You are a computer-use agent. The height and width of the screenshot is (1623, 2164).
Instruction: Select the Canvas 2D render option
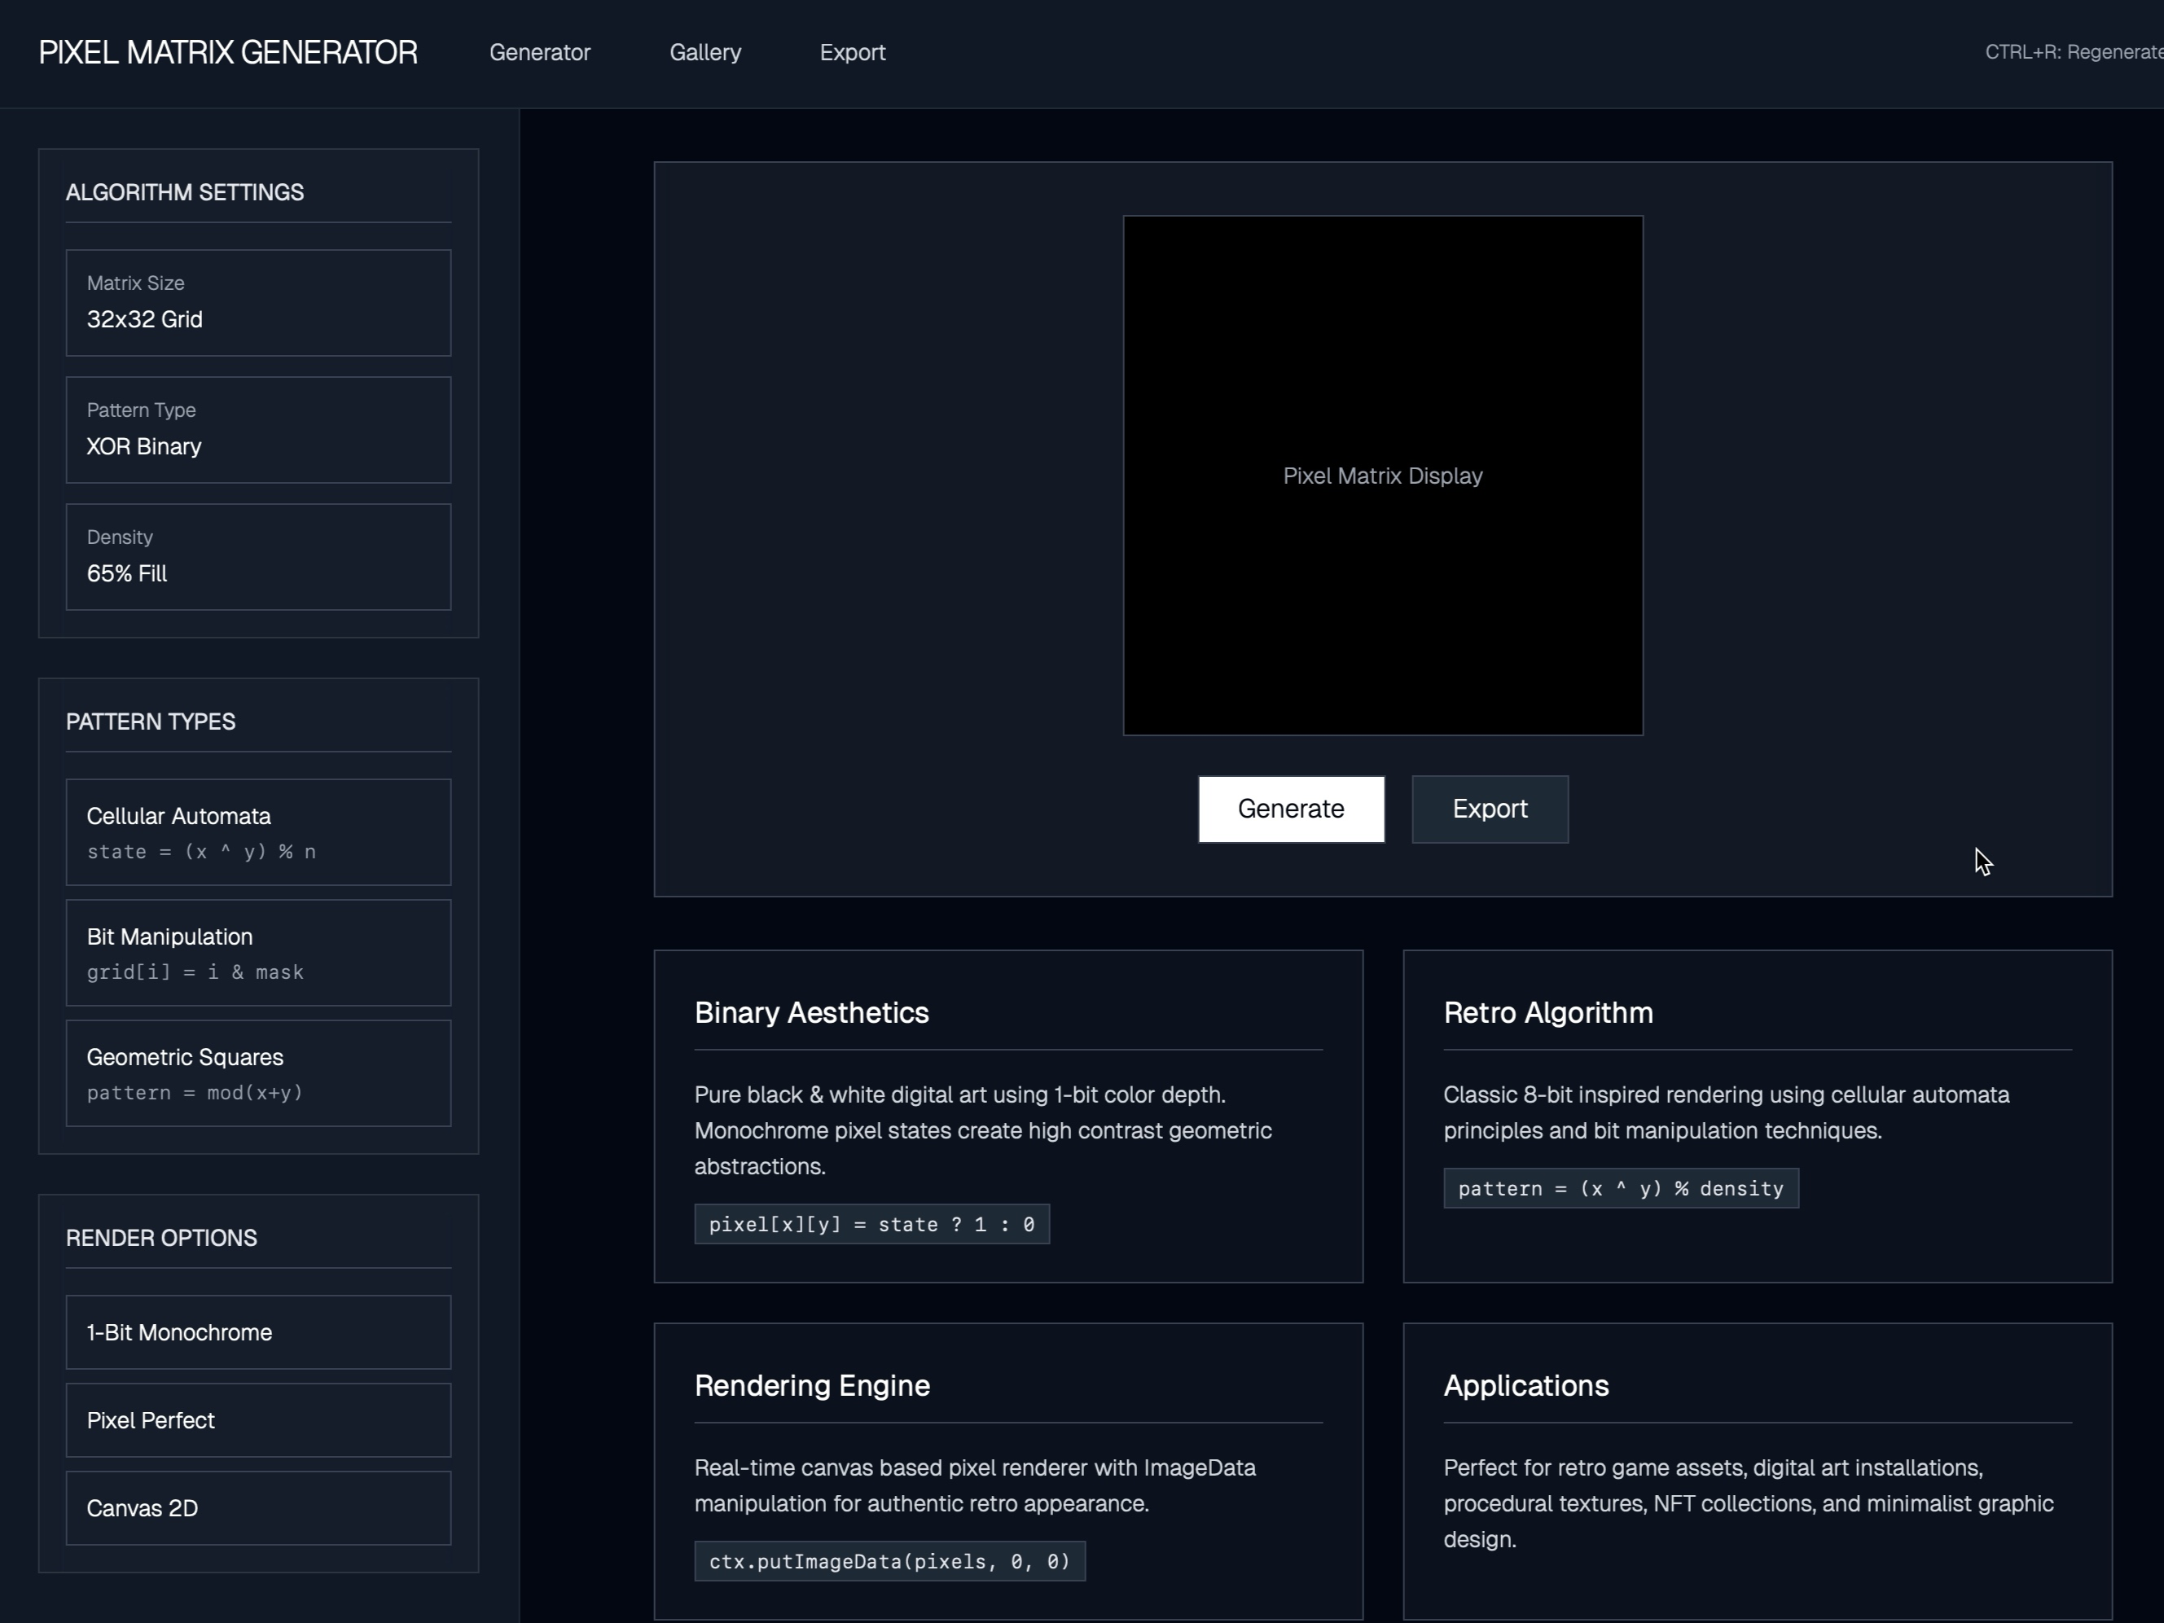258,1508
